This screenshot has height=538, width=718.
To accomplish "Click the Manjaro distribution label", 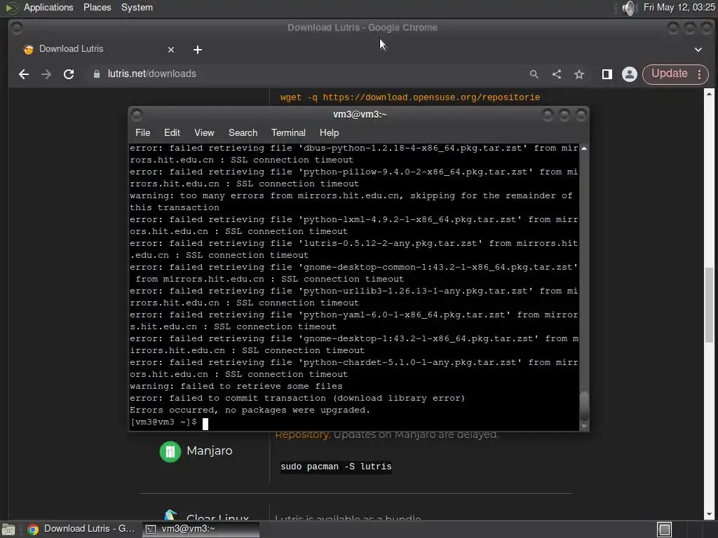I will tap(209, 450).
